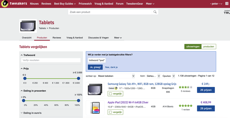This screenshot has width=230, height=118.
Task: Expand the Daling in euro's section
Action: pyautogui.click(x=31, y=113)
